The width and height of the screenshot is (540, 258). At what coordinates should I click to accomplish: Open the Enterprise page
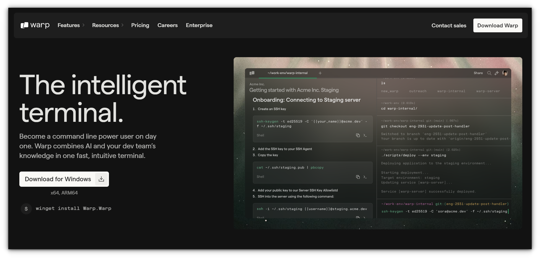(199, 25)
